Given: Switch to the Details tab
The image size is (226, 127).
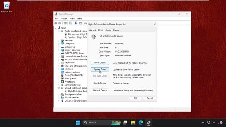Looking at the screenshot, I should 108,30.
